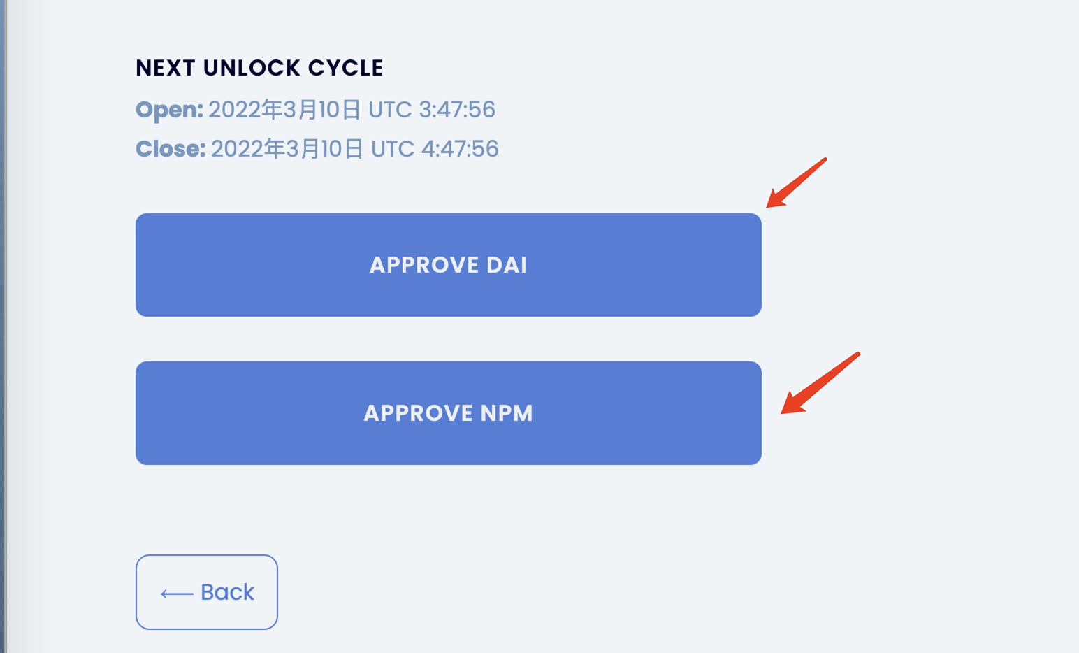Click the date in the Close line
Viewport: 1079px width, 653px height.
click(x=287, y=149)
